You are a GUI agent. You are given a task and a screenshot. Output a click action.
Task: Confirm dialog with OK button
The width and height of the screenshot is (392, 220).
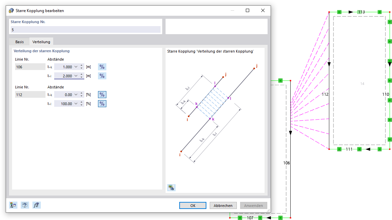tap(193, 206)
